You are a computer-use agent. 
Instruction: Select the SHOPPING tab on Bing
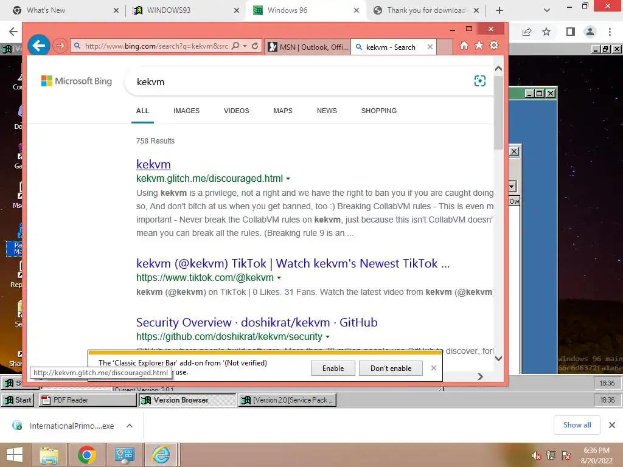coord(379,111)
